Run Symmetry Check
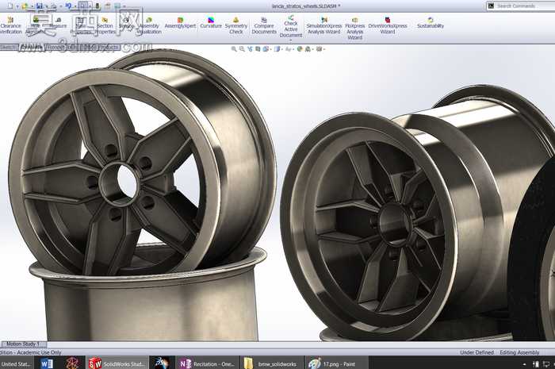This screenshot has width=555, height=369. 236,25
